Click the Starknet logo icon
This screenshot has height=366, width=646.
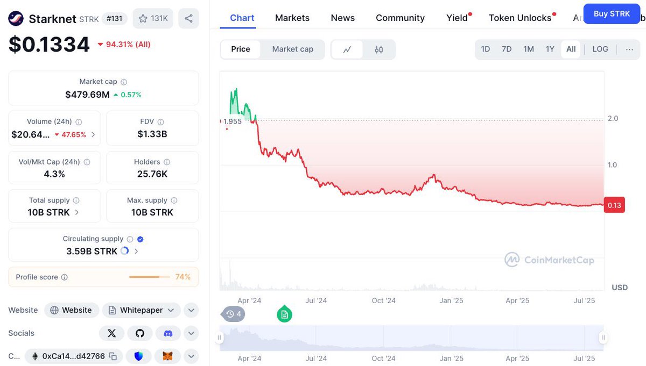click(x=16, y=19)
